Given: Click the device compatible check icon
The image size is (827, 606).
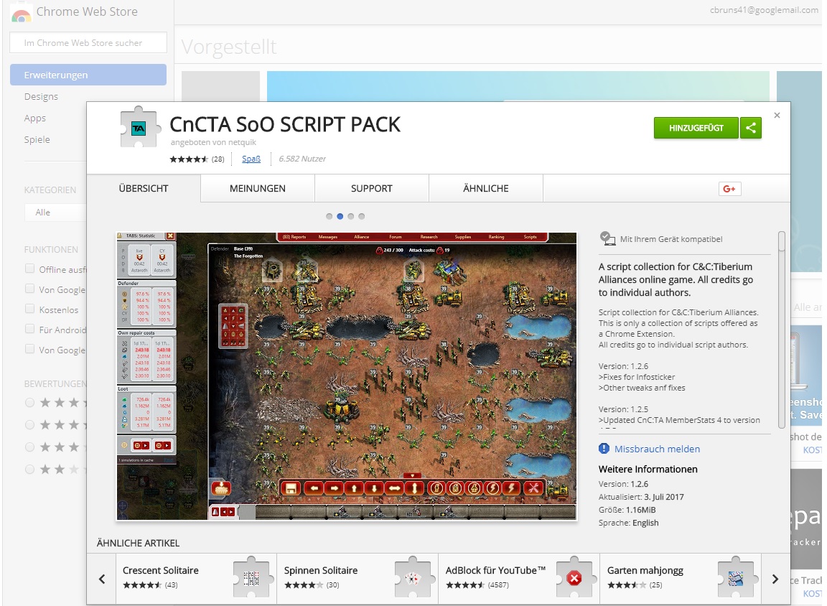Looking at the screenshot, I should pyautogui.click(x=607, y=238).
